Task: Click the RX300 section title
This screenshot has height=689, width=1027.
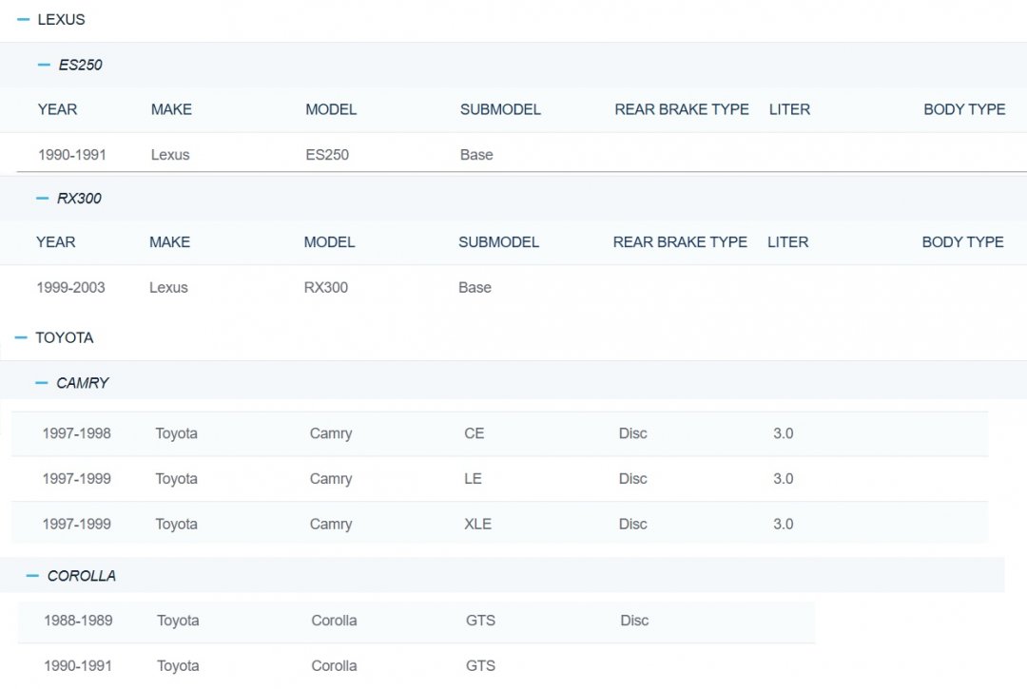Action: [x=79, y=199]
